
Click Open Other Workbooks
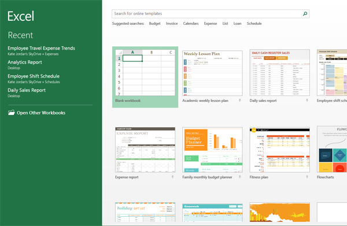(41, 113)
